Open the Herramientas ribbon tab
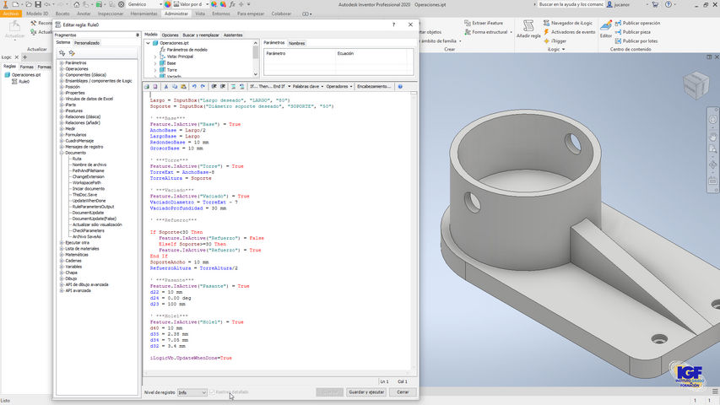Viewport: 720px width, 405px height. point(143,13)
